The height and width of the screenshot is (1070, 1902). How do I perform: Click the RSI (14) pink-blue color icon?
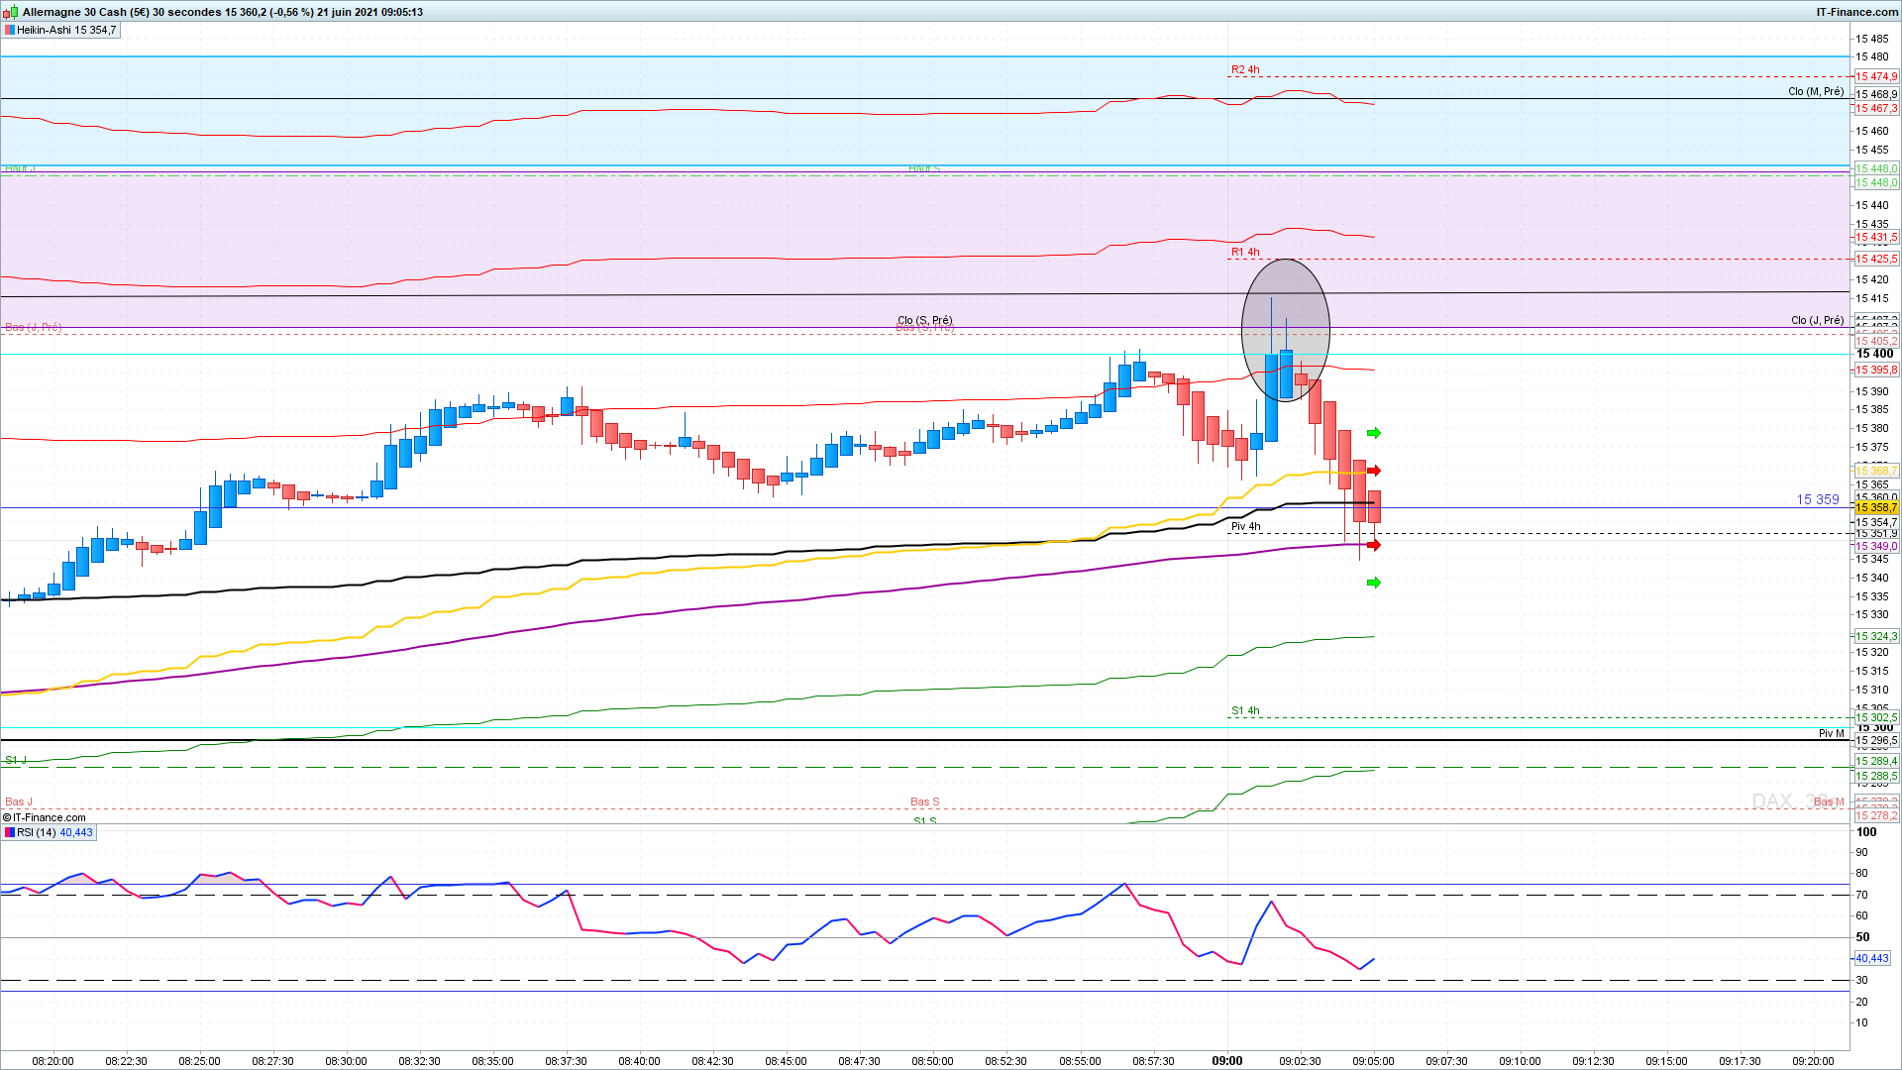(x=9, y=832)
